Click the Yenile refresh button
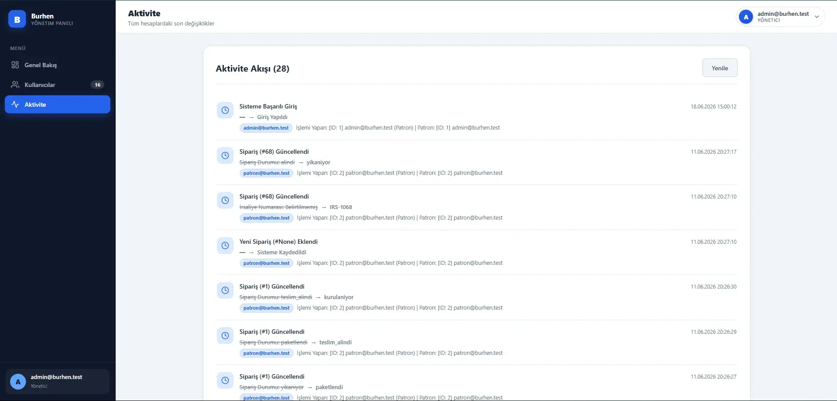This screenshot has width=837, height=401. click(720, 68)
